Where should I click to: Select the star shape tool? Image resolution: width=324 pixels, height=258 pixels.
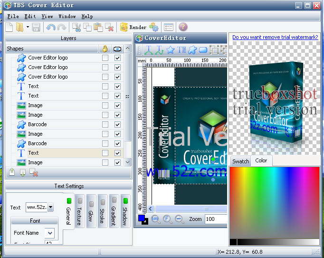pyautogui.click(x=171, y=50)
